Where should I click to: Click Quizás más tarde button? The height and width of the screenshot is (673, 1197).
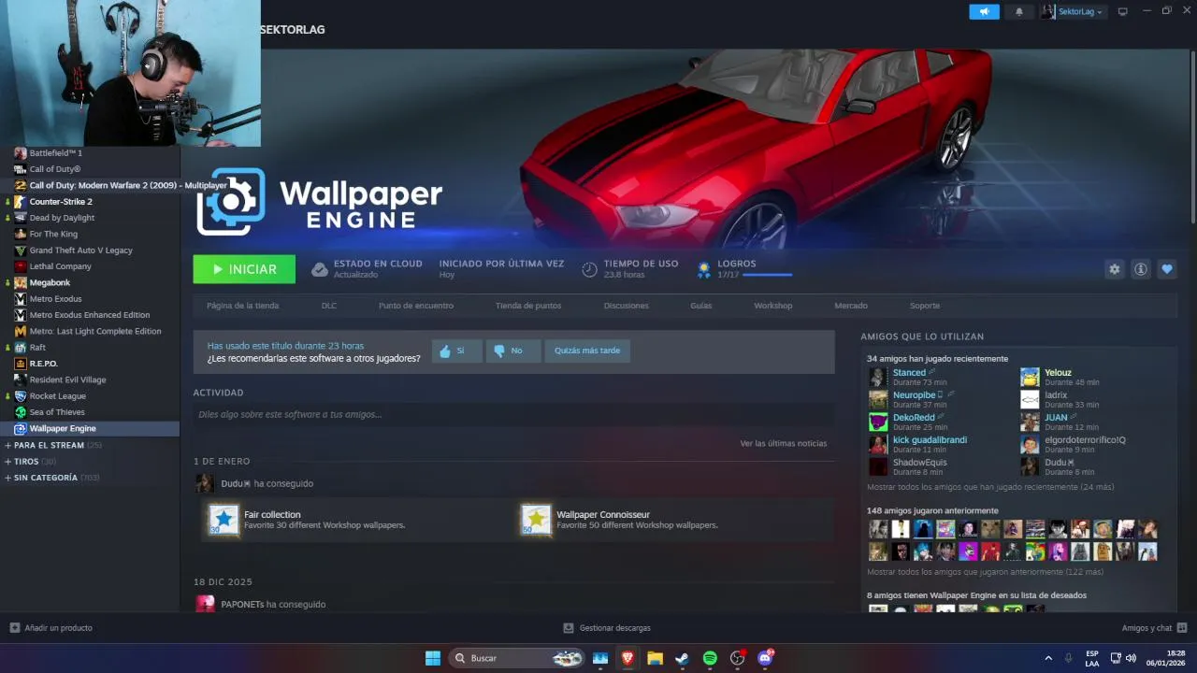click(x=587, y=351)
